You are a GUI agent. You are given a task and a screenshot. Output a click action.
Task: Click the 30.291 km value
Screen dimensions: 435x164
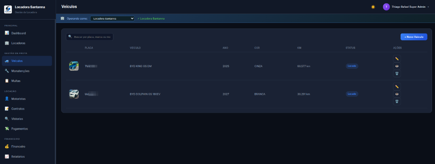[303, 94]
